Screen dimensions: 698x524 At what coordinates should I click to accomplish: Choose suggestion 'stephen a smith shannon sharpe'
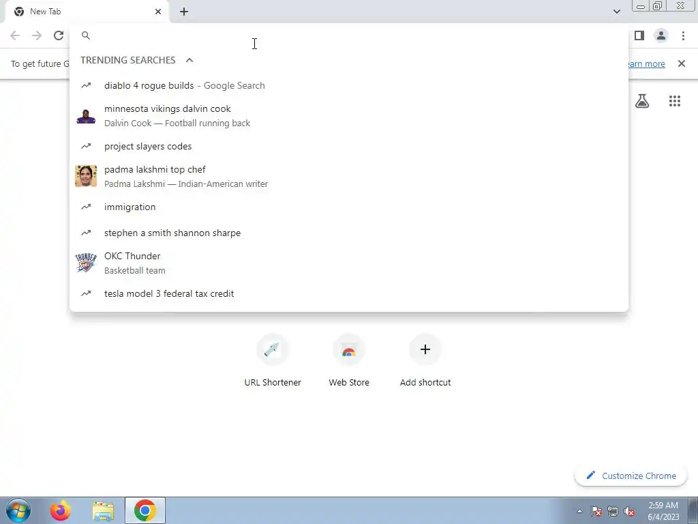click(349, 233)
